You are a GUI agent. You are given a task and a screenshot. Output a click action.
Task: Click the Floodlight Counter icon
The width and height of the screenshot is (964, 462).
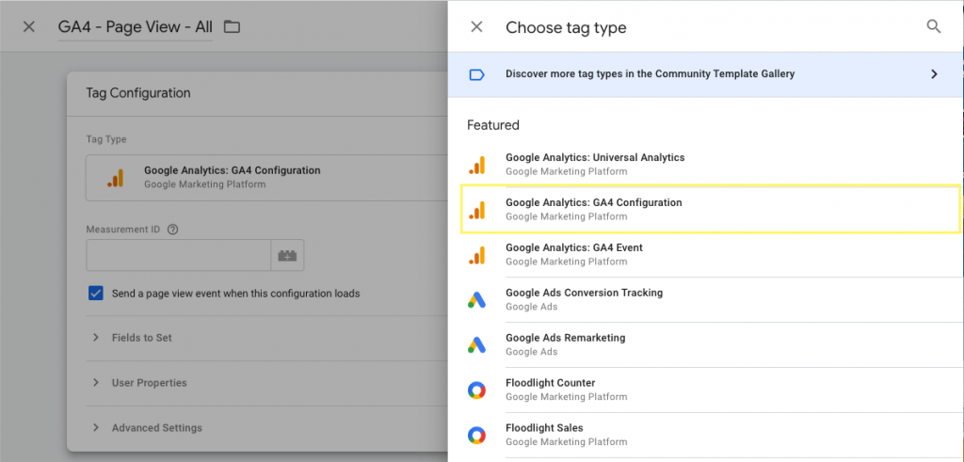477,390
